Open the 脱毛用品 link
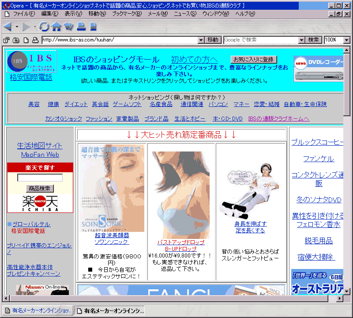 pyautogui.click(x=319, y=241)
